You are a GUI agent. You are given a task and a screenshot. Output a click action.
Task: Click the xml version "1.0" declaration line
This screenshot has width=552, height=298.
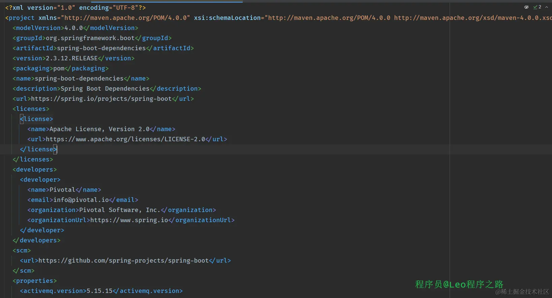click(75, 8)
